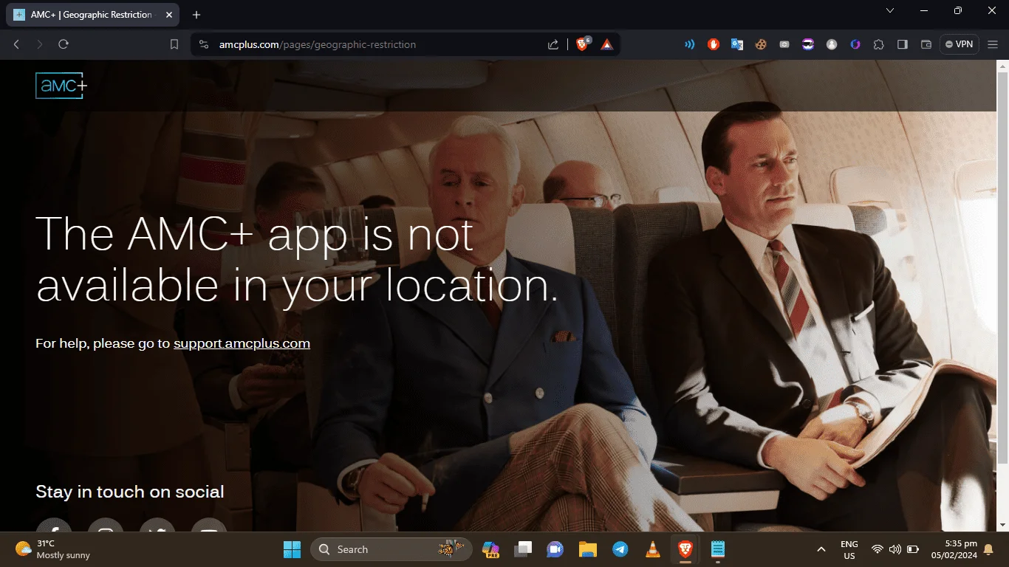Open the red stop-hand ad blocker extension
This screenshot has width=1009, height=567.
pyautogui.click(x=714, y=44)
